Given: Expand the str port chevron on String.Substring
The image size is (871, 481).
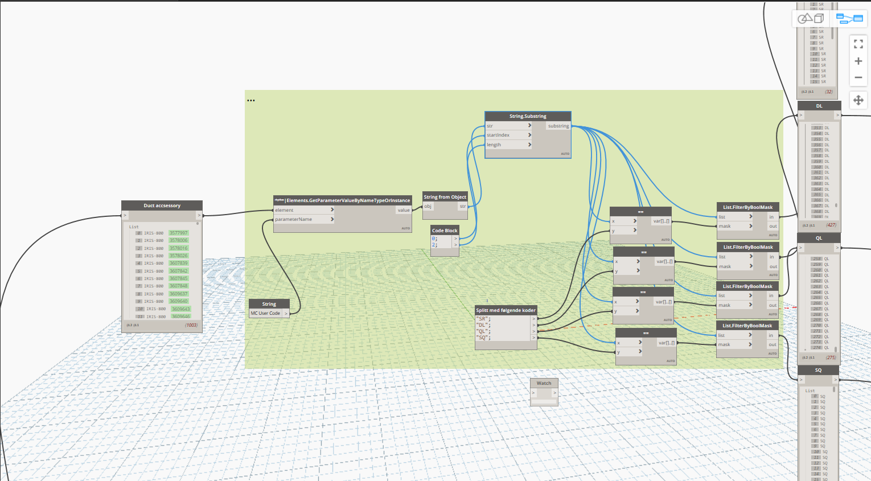Looking at the screenshot, I should (529, 126).
